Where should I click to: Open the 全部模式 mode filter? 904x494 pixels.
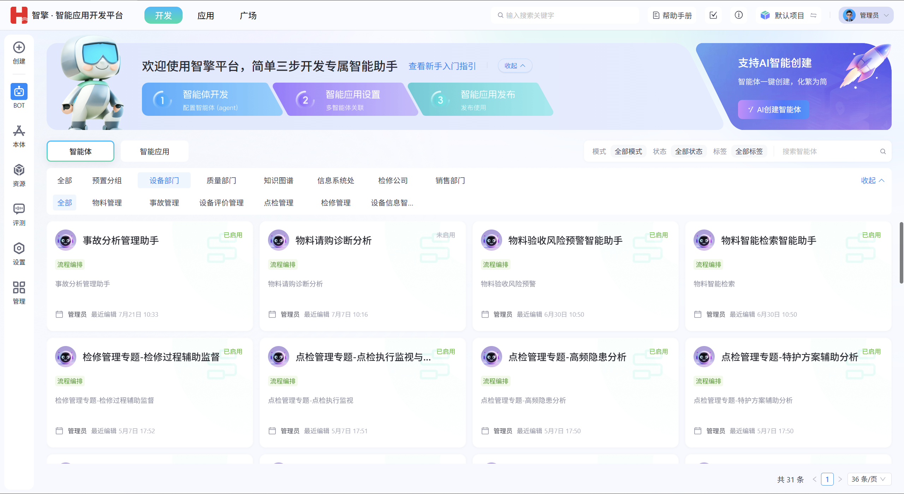[x=628, y=151]
